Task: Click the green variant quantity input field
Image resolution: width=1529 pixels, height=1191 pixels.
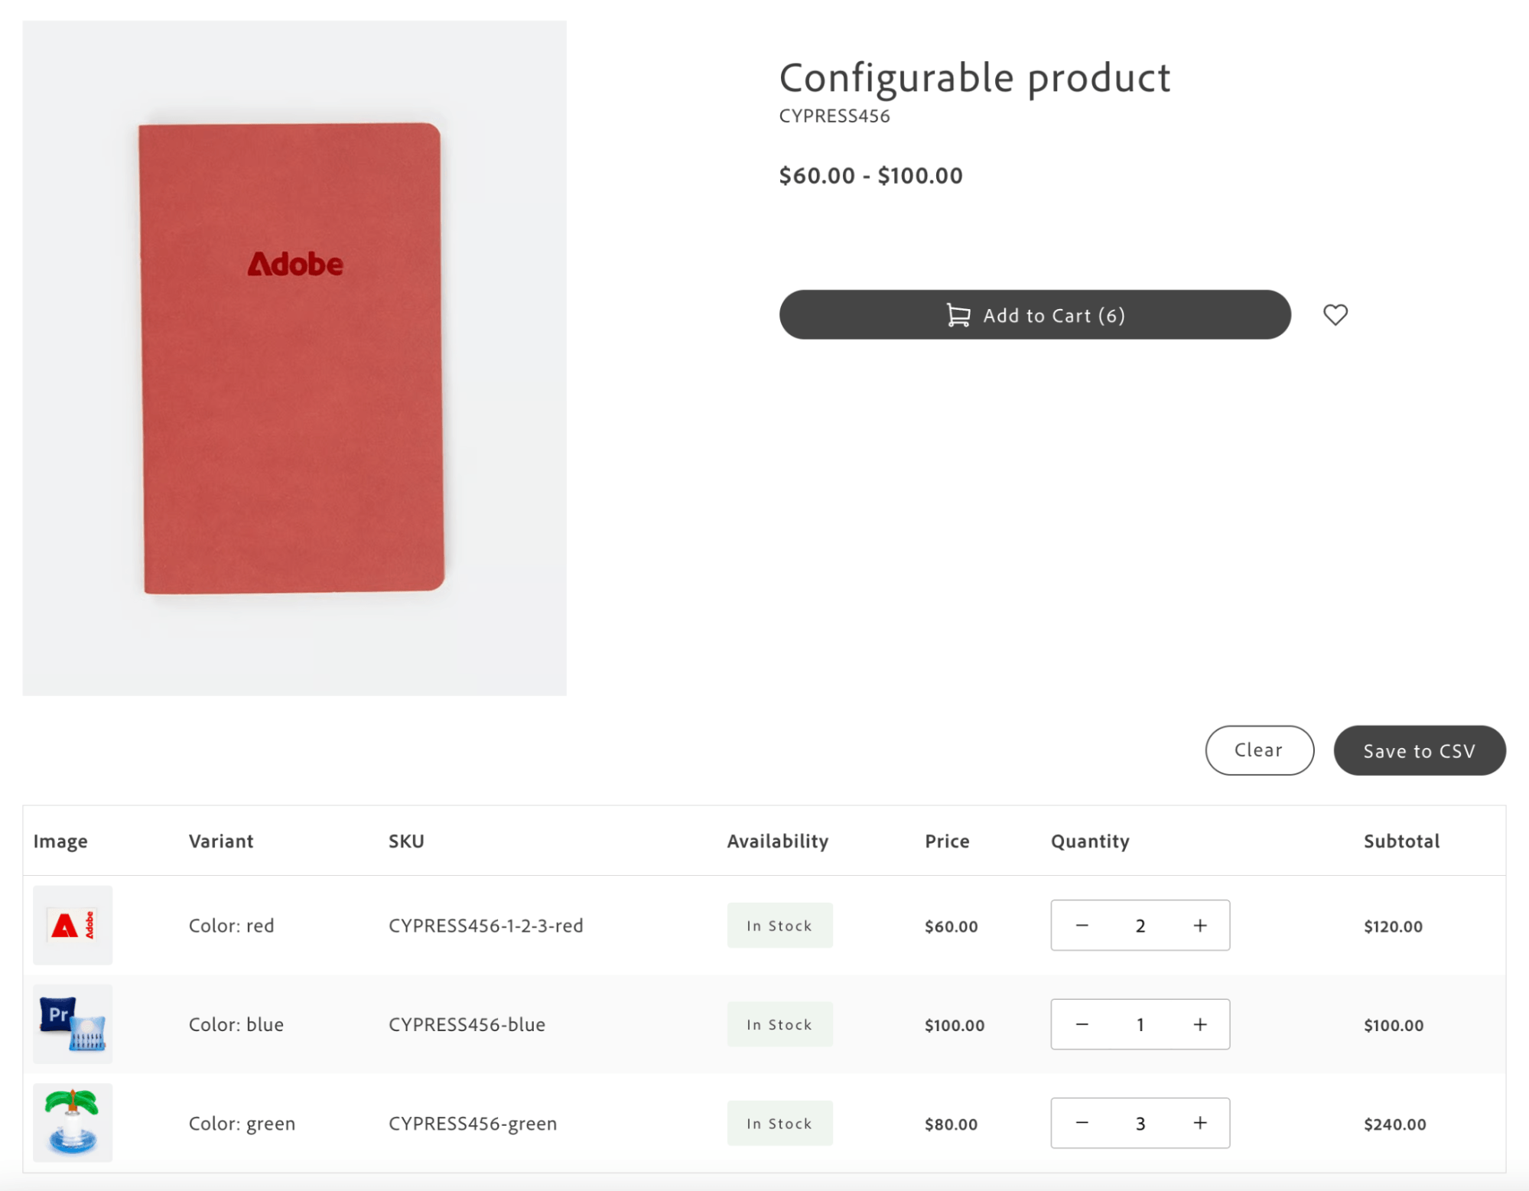Action: [x=1140, y=1123]
